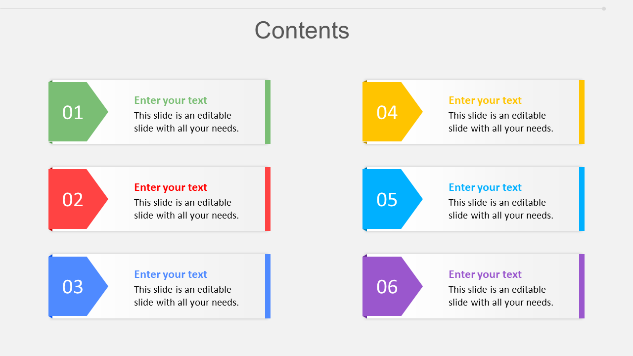Click red "Enter your text" heading
This screenshot has height=356, width=633.
point(171,187)
